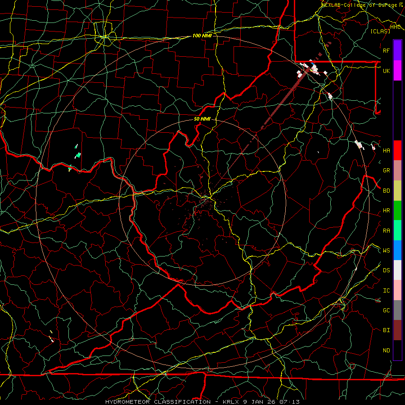Image resolution: width=405 pixels, height=405 pixels.
Task: Click the "[CLAS]" legend title
Action: click(380, 31)
